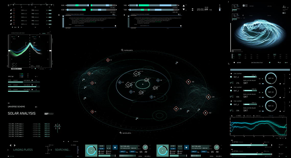Select START radio in the 2.54 sector panel

tap(171, 151)
